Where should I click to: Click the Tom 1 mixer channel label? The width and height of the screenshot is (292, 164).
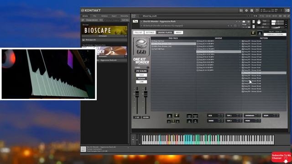(229, 116)
